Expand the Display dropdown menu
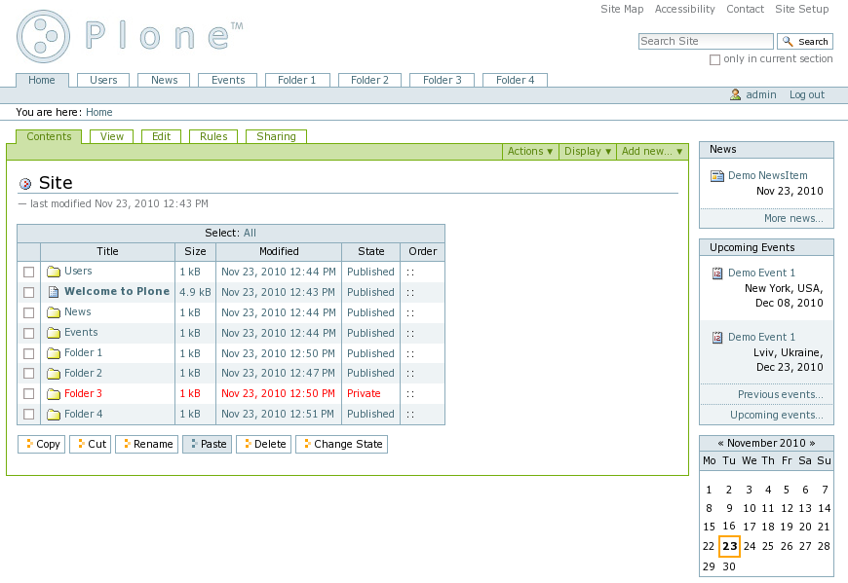848x583 pixels. click(x=588, y=152)
